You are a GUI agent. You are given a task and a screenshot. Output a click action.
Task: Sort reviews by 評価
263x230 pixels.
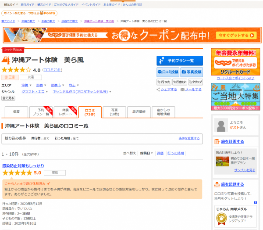(x=160, y=153)
